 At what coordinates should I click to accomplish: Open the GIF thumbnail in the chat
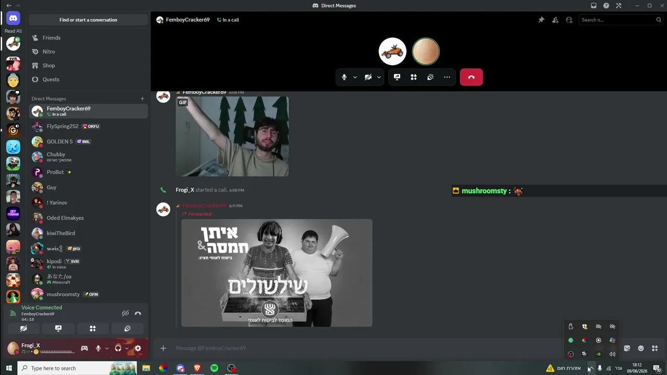[232, 136]
